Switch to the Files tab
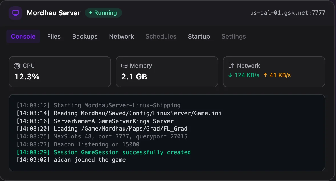Viewport: 336px width, 181px height. pos(54,37)
